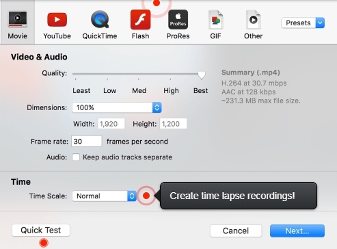Screen dimensions: 337x249
Task: Click the AAC at 128 kbps text
Action: [x=249, y=92]
